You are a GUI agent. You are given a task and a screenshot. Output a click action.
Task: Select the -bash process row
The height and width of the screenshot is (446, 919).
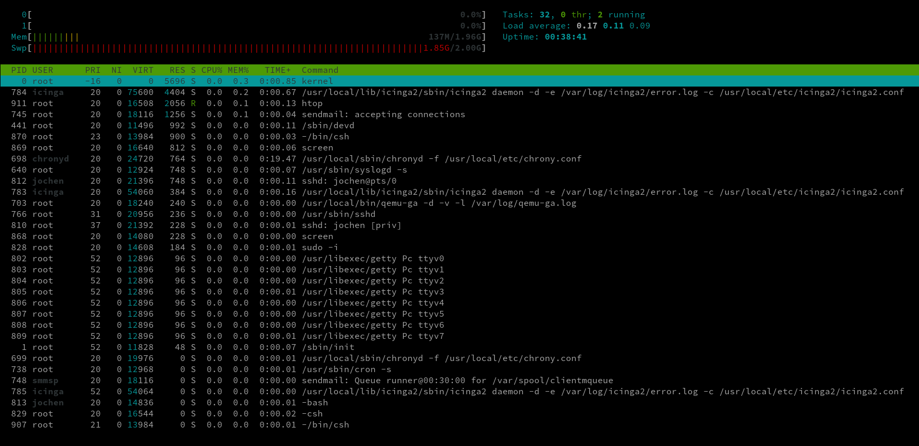[x=314, y=403]
